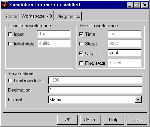
Task: Click the Format combo box showing Matrix
Action: click(x=95, y=99)
